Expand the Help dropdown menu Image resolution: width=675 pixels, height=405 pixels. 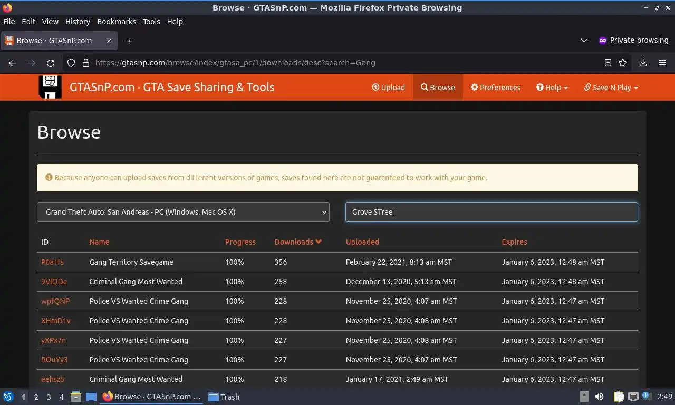coord(552,88)
